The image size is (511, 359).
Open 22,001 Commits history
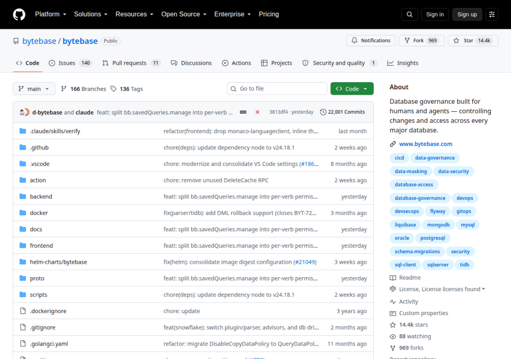(342, 112)
